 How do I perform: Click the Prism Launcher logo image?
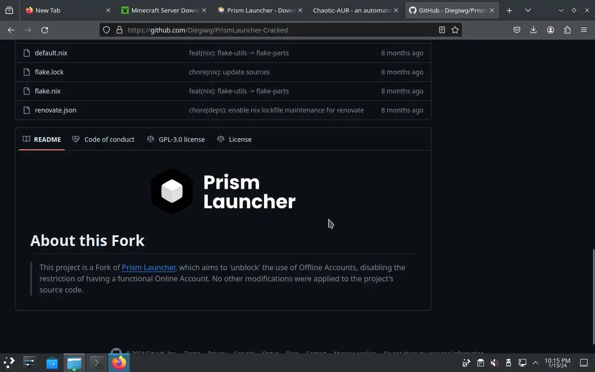[223, 191]
